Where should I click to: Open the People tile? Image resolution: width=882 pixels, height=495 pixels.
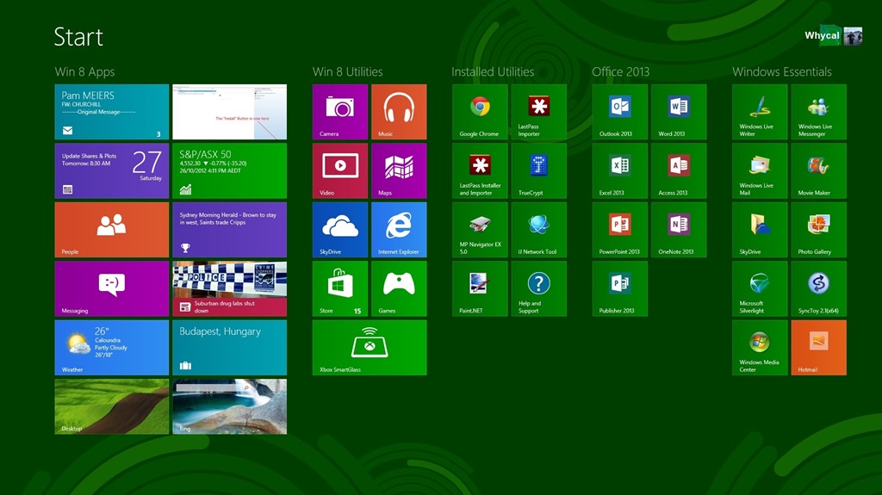(x=112, y=230)
